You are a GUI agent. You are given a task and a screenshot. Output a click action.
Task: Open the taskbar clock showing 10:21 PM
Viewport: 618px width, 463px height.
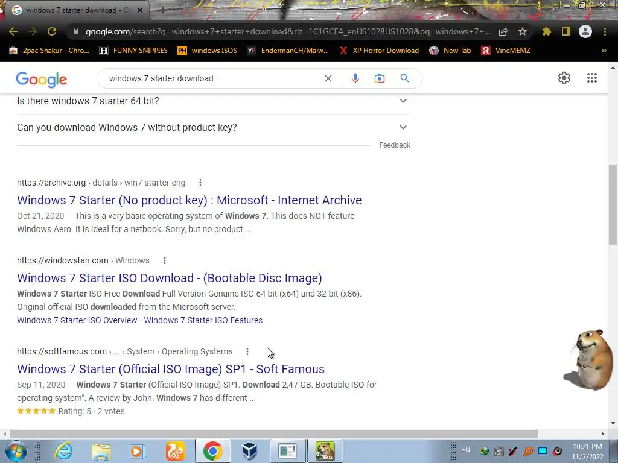[587, 452]
